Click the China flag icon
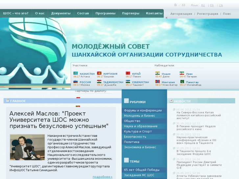Image resolution: width=239 pixels, height=179 pixels. (128, 73)
